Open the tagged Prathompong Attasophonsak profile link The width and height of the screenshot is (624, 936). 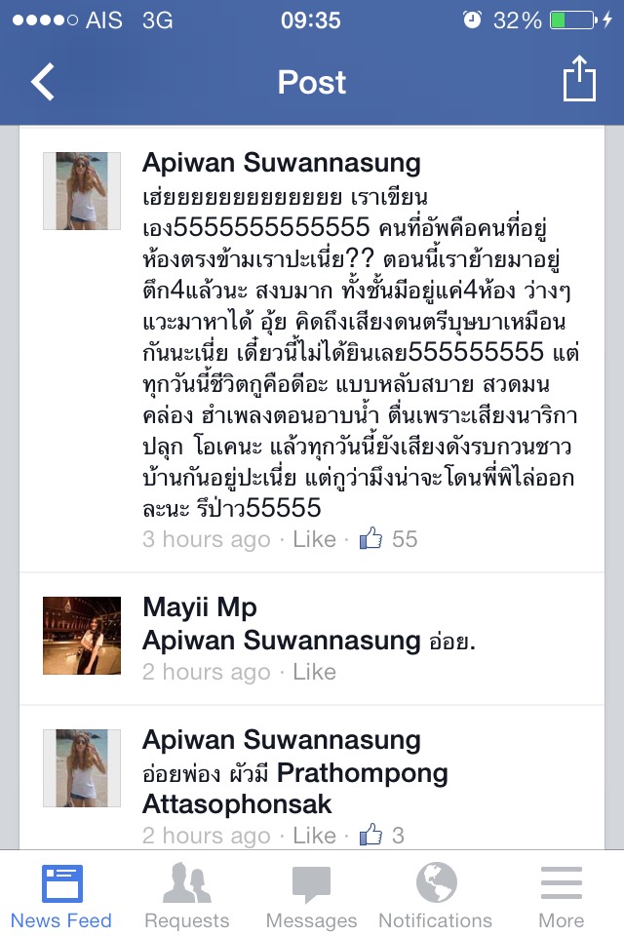(x=295, y=789)
